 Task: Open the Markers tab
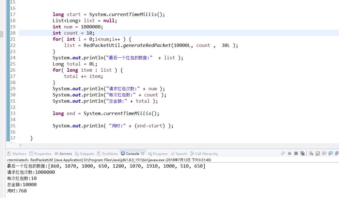17,154
